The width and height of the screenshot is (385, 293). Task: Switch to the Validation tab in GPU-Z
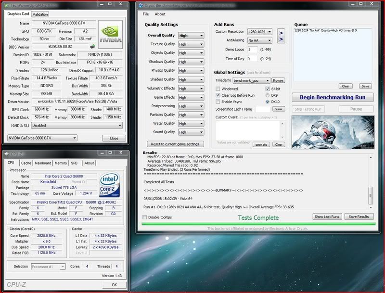40,14
